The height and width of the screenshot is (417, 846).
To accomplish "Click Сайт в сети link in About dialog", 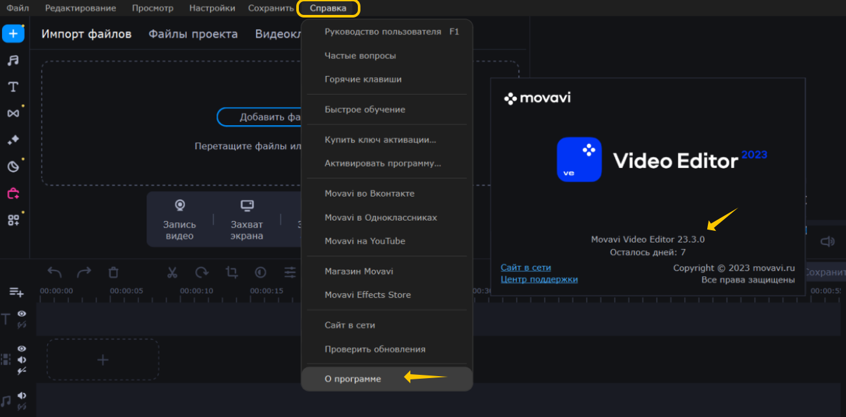I will (526, 267).
